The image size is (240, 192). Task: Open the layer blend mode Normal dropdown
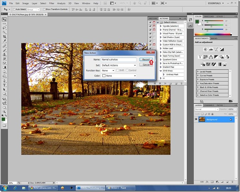[207, 109]
